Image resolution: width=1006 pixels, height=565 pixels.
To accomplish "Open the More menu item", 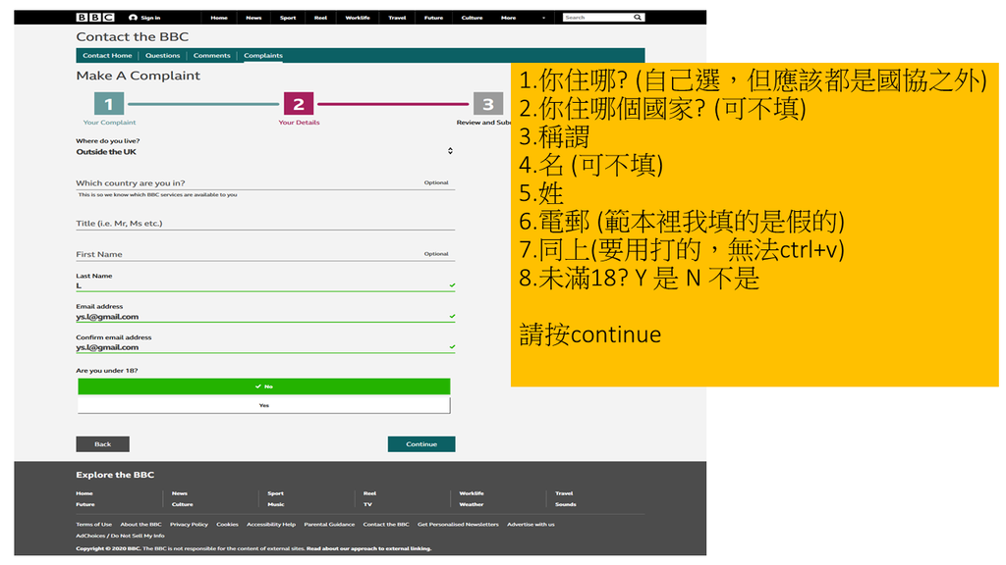I will [508, 18].
